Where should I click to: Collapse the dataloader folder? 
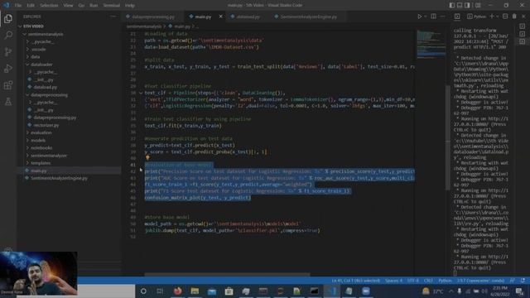69,65
